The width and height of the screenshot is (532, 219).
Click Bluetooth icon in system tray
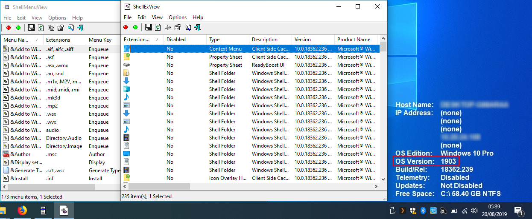click(424, 210)
